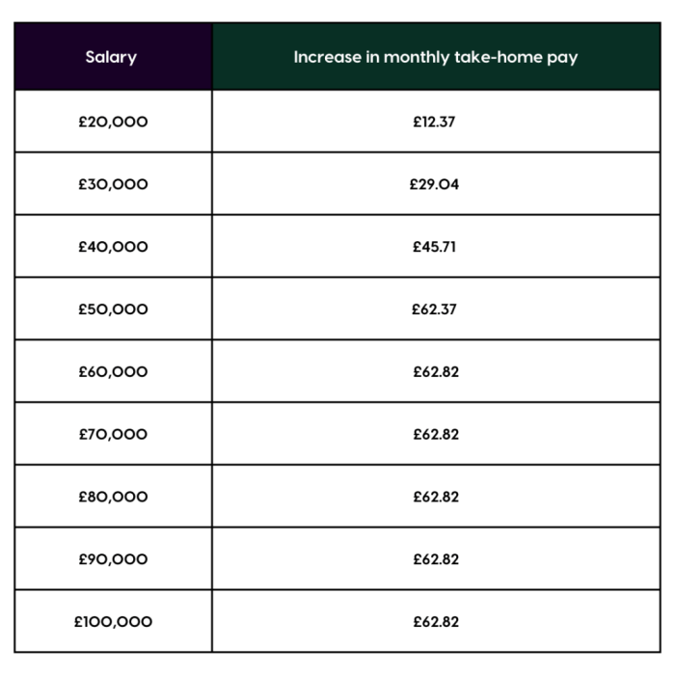Click the £100,000 salary cell
The image size is (675, 675).
113,622
